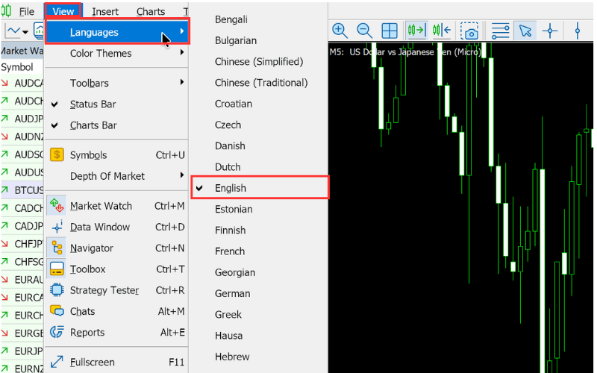This screenshot has height=373, width=597.
Task: Choose Georgian language
Action: click(235, 272)
